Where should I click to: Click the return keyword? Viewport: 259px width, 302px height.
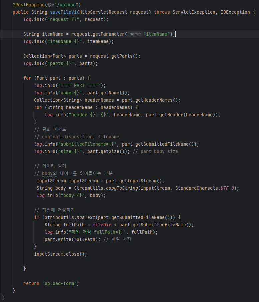coord(31,284)
